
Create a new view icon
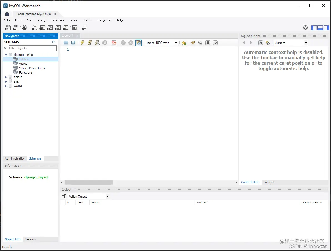50,28
